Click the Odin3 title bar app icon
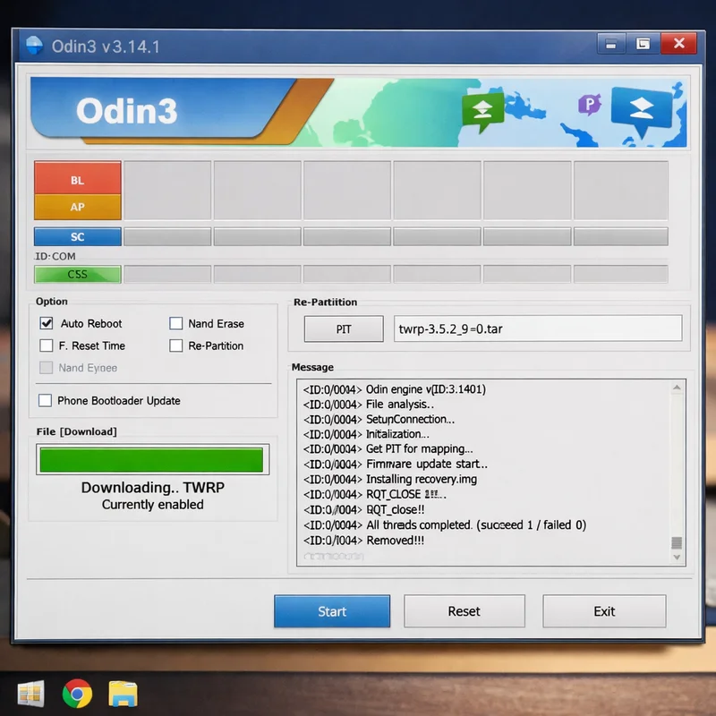Viewport: 716px width, 716px height. (34, 45)
